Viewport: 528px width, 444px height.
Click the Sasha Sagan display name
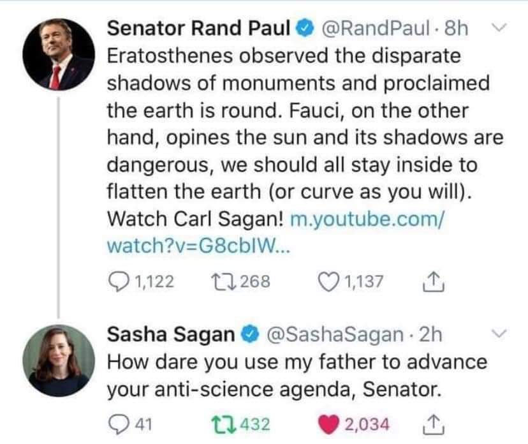click(171, 334)
